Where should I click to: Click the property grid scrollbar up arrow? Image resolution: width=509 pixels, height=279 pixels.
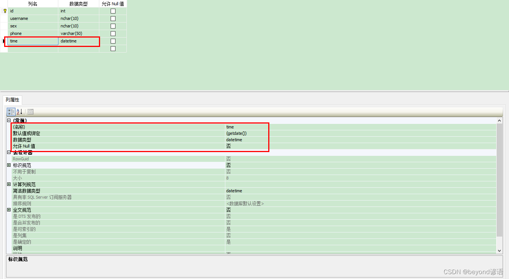coord(499,121)
